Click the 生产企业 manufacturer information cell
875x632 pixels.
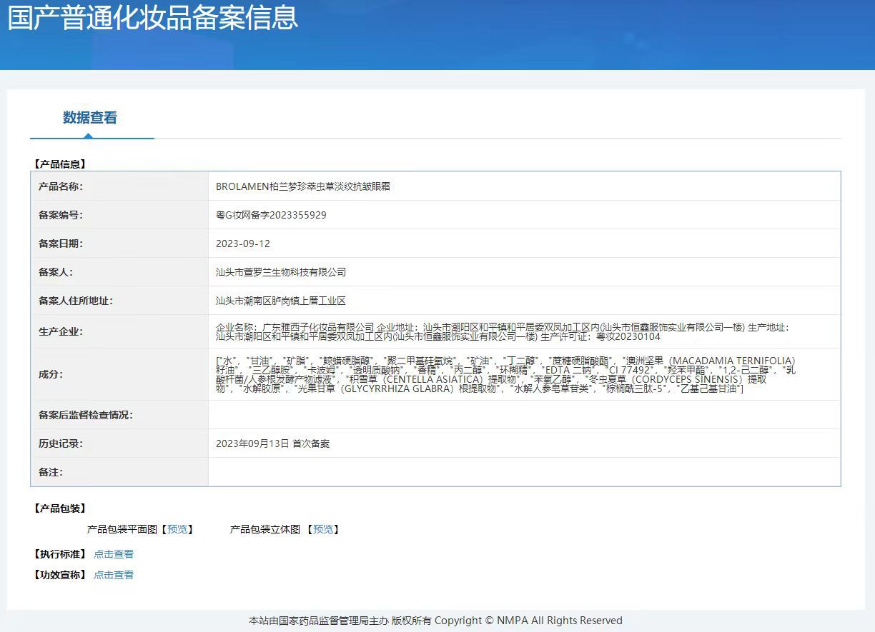pyautogui.click(x=500, y=331)
